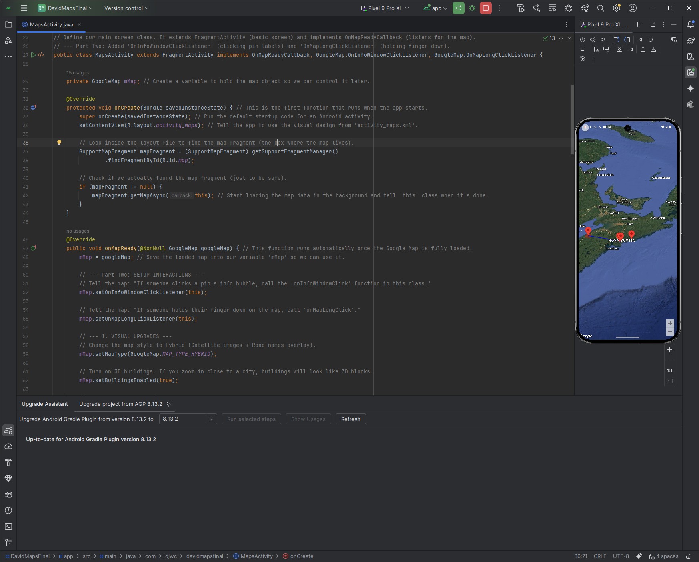
Task: Switch to the Upgrade Assistant tab
Action: 44,404
